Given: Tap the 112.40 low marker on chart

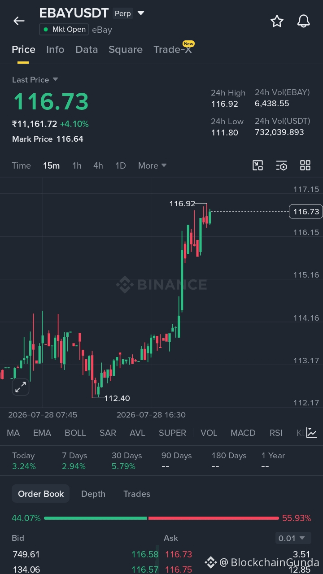Looking at the screenshot, I should point(117,398).
